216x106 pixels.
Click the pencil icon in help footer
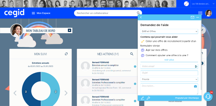click(142, 98)
